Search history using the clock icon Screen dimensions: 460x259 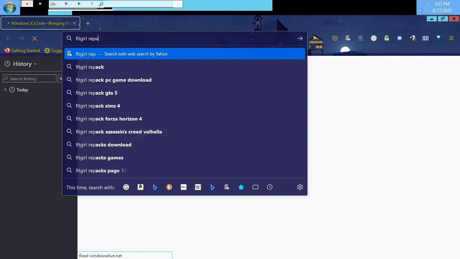click(x=270, y=187)
